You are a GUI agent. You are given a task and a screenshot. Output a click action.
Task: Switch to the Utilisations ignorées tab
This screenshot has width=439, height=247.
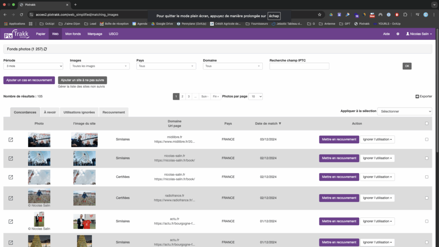(79, 112)
